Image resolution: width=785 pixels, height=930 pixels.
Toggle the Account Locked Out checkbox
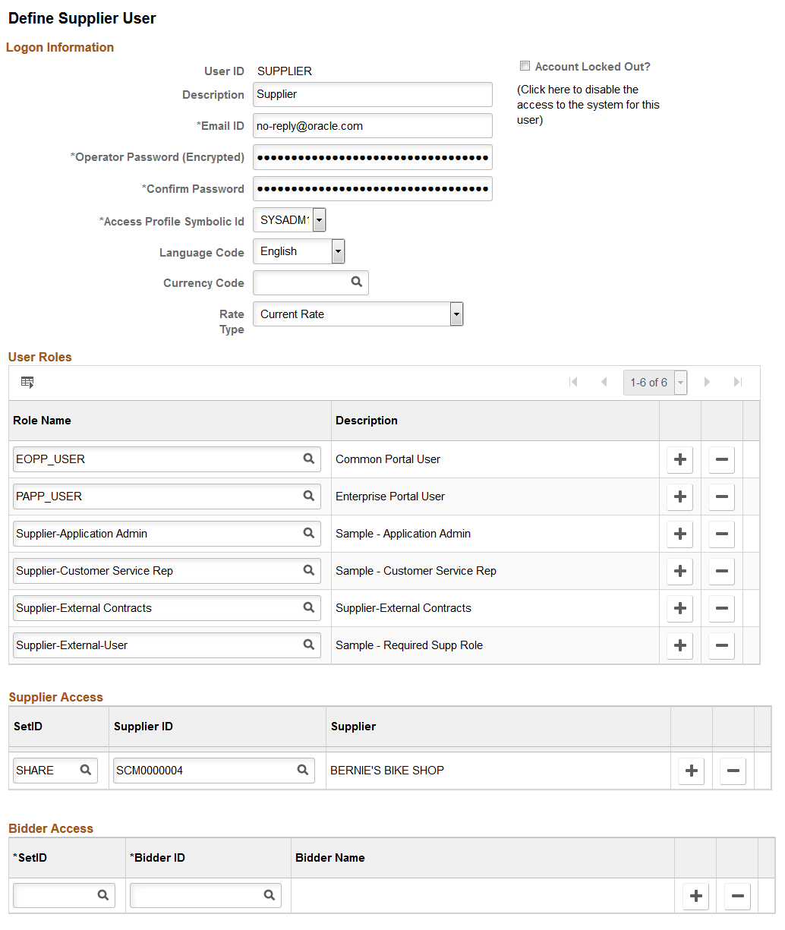[525, 66]
